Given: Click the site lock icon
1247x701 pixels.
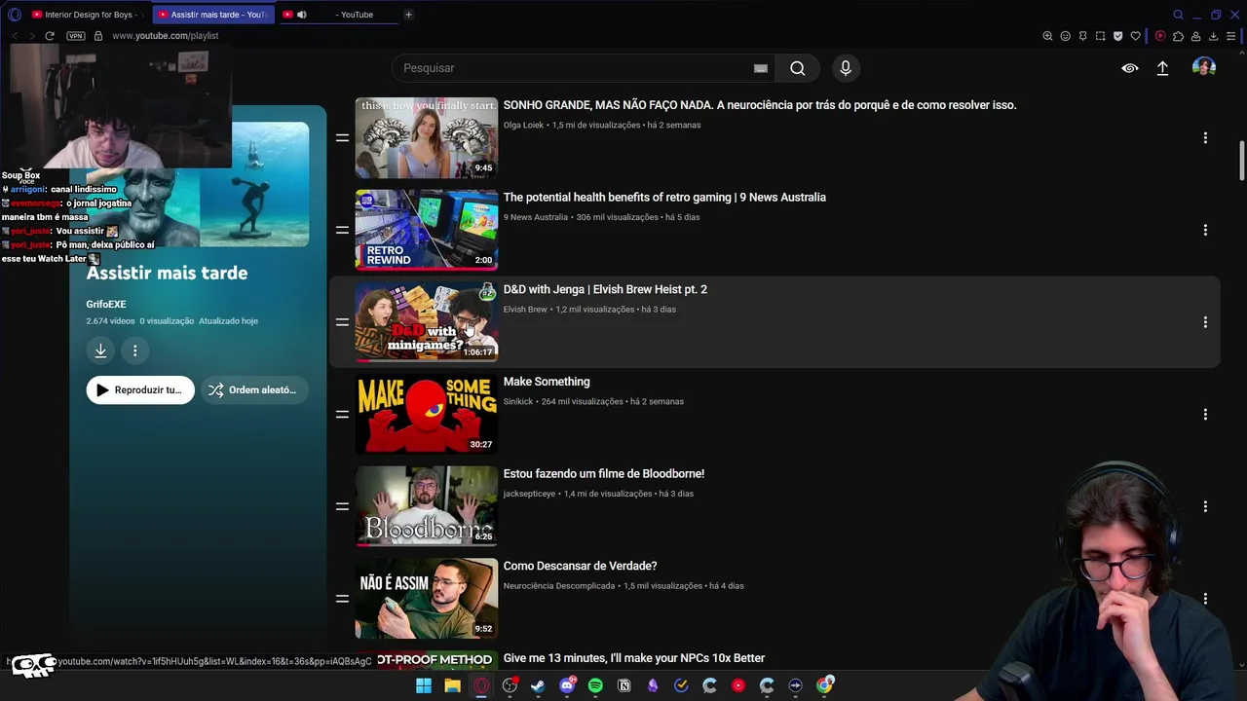Looking at the screenshot, I should click(97, 36).
